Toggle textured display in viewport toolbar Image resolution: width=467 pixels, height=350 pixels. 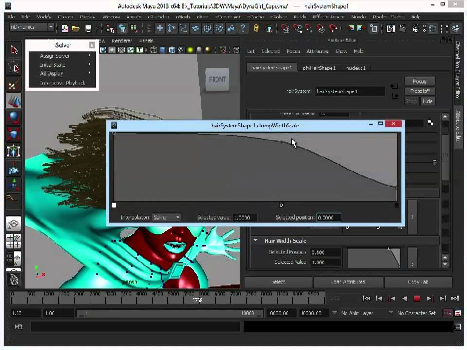click(x=181, y=50)
